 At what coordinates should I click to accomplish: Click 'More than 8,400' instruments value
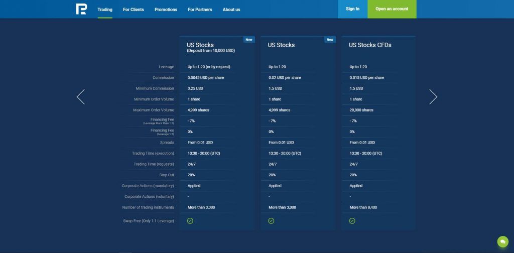[363, 207]
